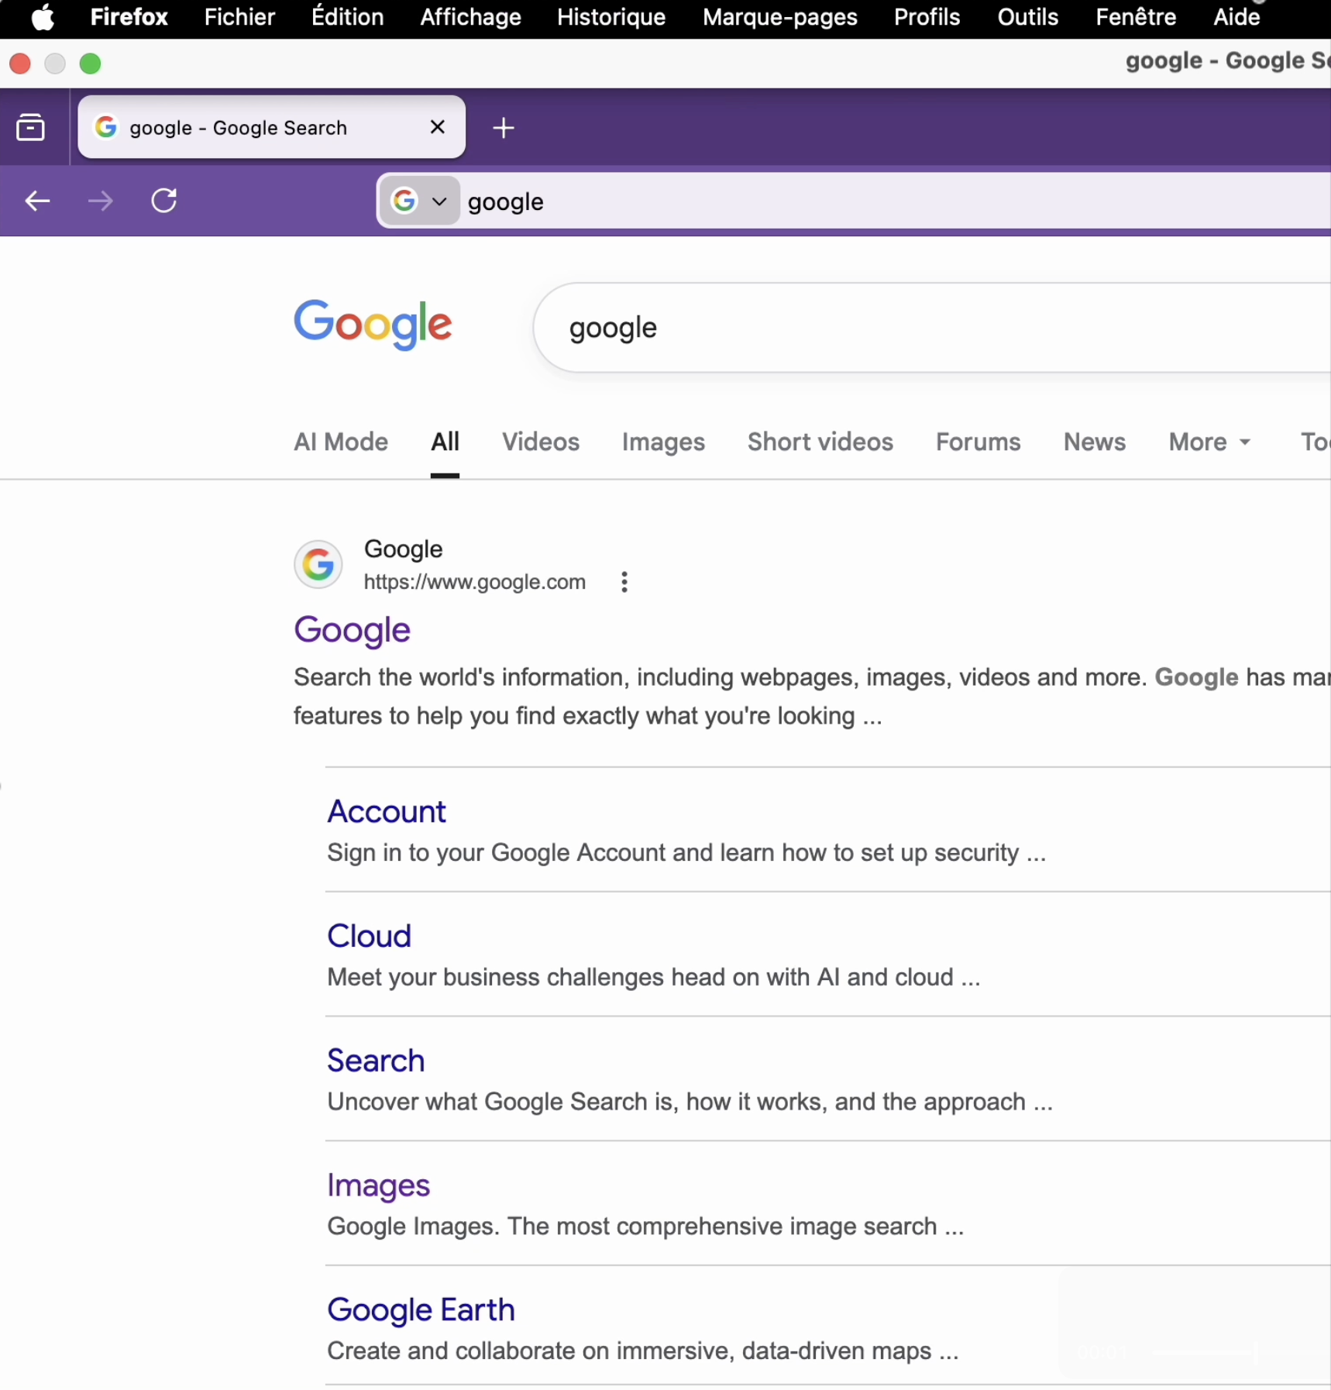
Task: Open a new tab with plus icon
Action: 504,128
